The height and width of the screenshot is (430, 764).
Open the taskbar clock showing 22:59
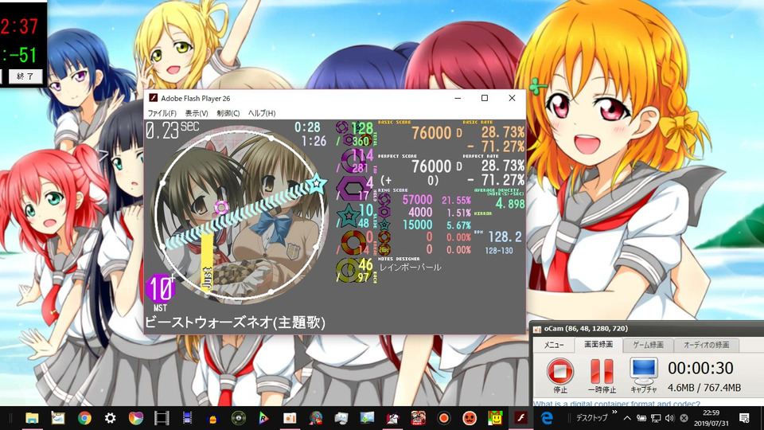(x=711, y=418)
